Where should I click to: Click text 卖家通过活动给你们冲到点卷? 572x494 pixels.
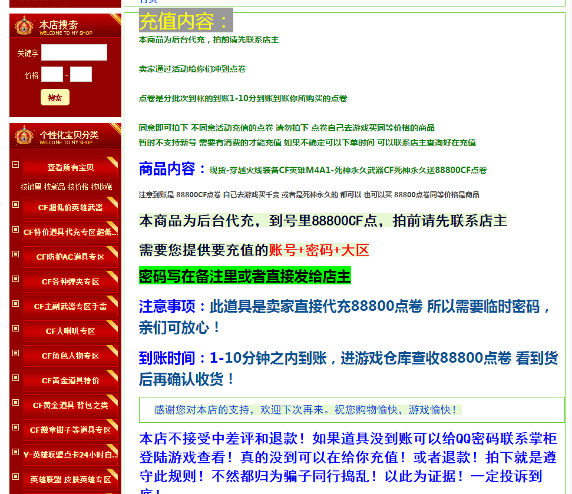pyautogui.click(x=192, y=69)
